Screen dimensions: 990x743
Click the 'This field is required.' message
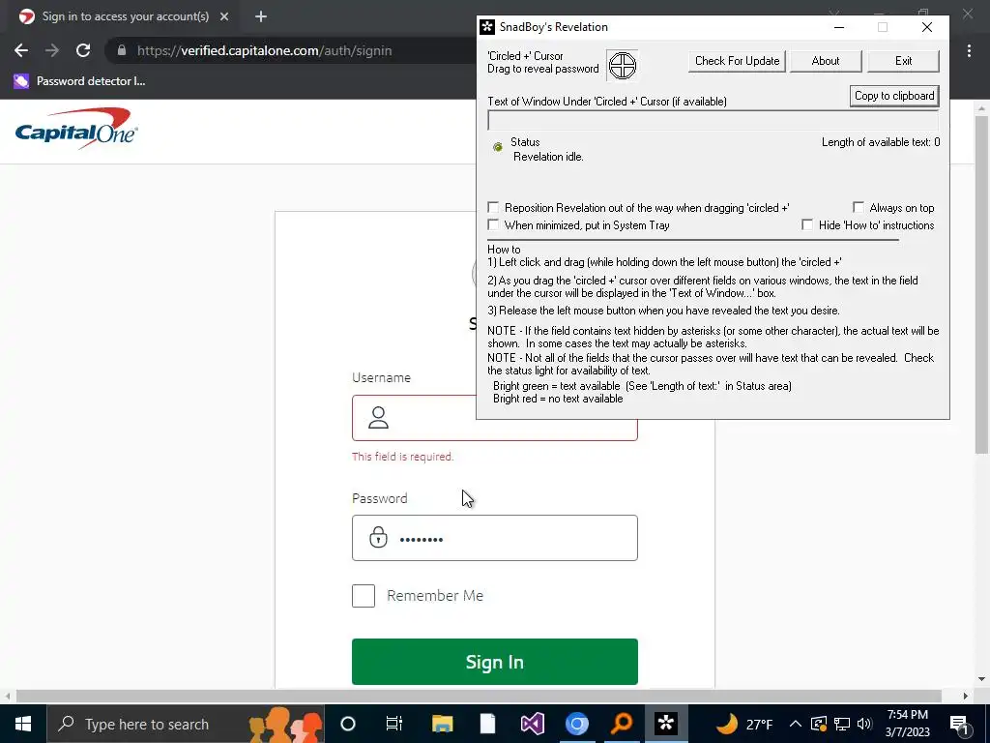pyautogui.click(x=403, y=457)
